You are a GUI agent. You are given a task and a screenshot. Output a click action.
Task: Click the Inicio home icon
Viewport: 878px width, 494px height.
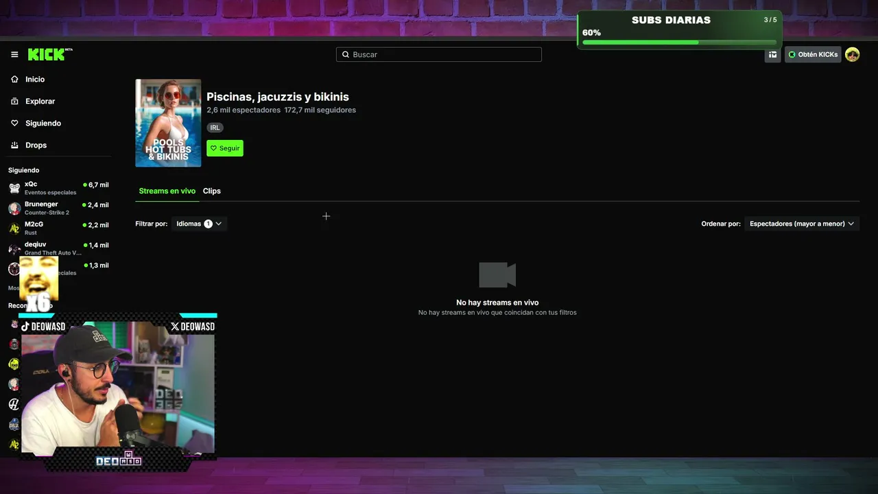tap(14, 80)
